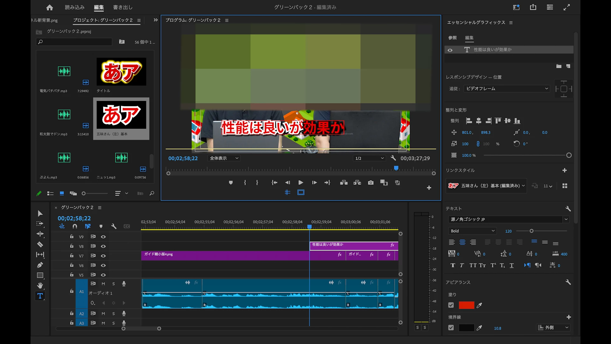Open the 源ノ角ゴシック JP font dropdown
611x344 pixels.
[x=566, y=219]
